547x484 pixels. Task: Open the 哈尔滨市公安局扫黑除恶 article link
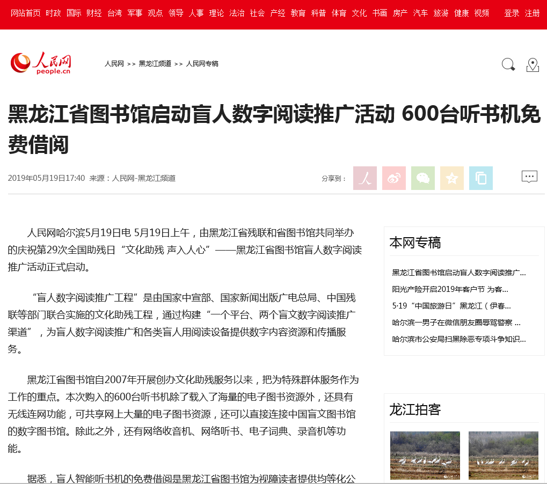tap(459, 339)
